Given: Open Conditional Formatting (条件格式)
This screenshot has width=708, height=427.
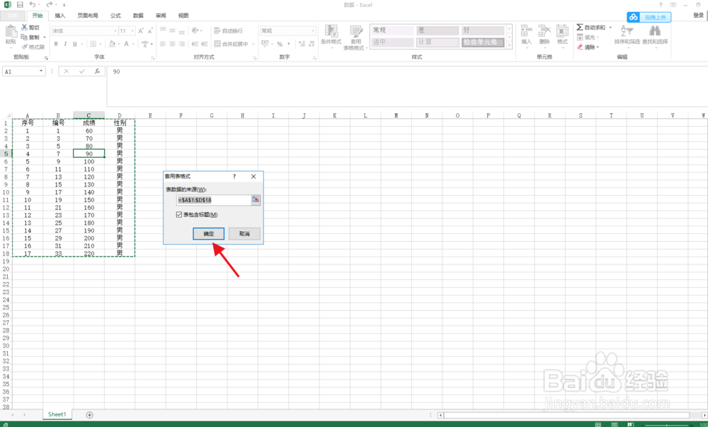Looking at the screenshot, I should [x=331, y=35].
